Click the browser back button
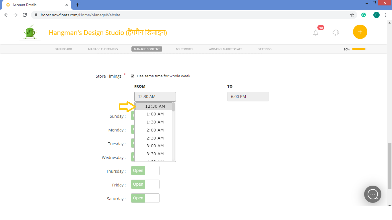 point(6,15)
